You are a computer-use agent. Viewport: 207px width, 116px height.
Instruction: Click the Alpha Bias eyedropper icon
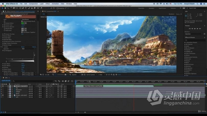tap(25, 30)
